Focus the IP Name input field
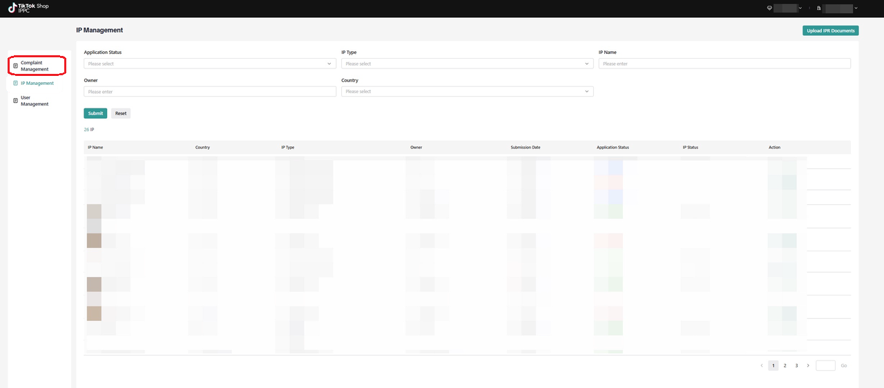884x388 pixels. tap(724, 64)
